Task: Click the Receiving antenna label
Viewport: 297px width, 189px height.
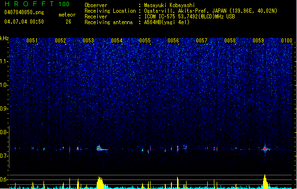Action: (109, 22)
